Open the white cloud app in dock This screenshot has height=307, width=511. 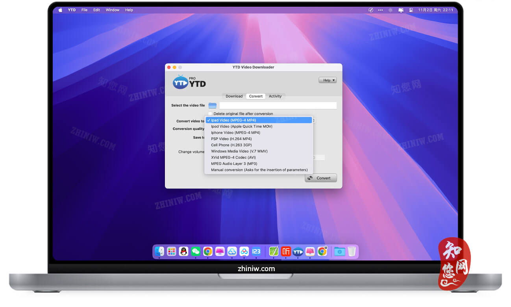[x=232, y=251]
